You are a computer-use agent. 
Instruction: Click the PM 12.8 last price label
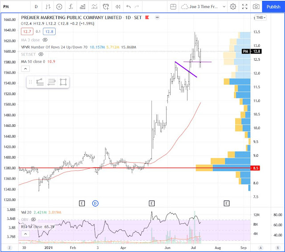pos(252,51)
